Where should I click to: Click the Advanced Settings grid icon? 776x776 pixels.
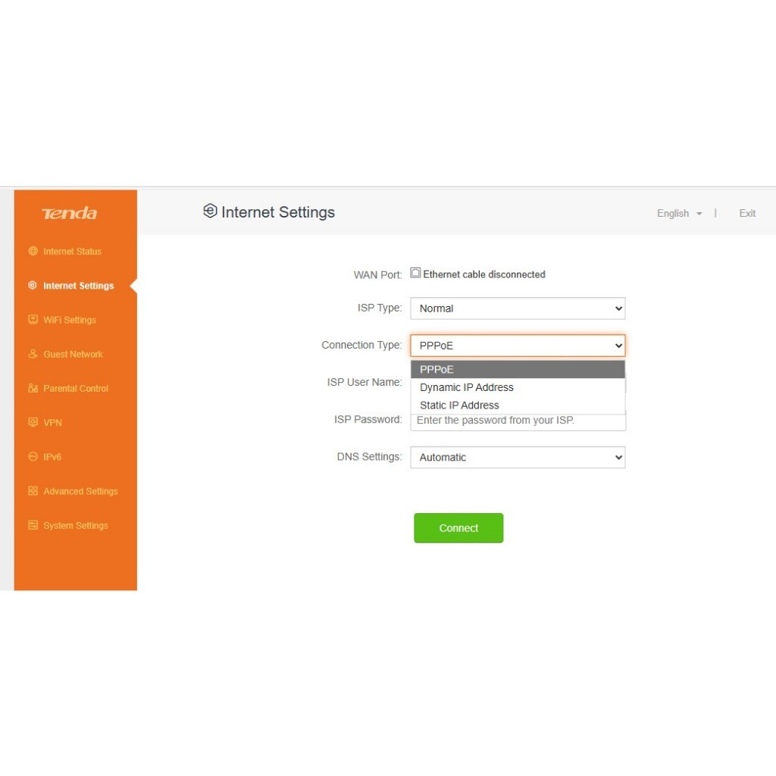click(33, 491)
